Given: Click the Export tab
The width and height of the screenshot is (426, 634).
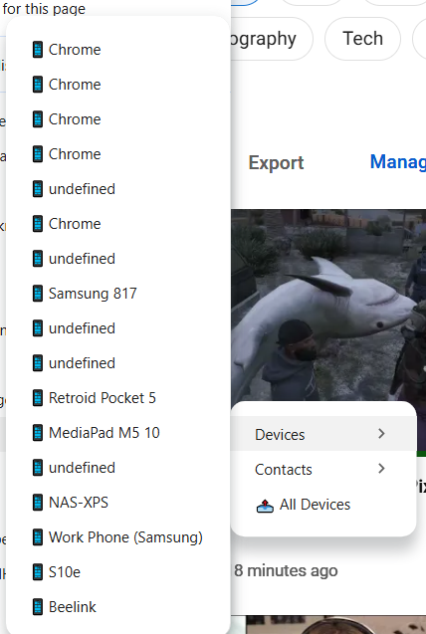Looking at the screenshot, I should (x=276, y=162).
